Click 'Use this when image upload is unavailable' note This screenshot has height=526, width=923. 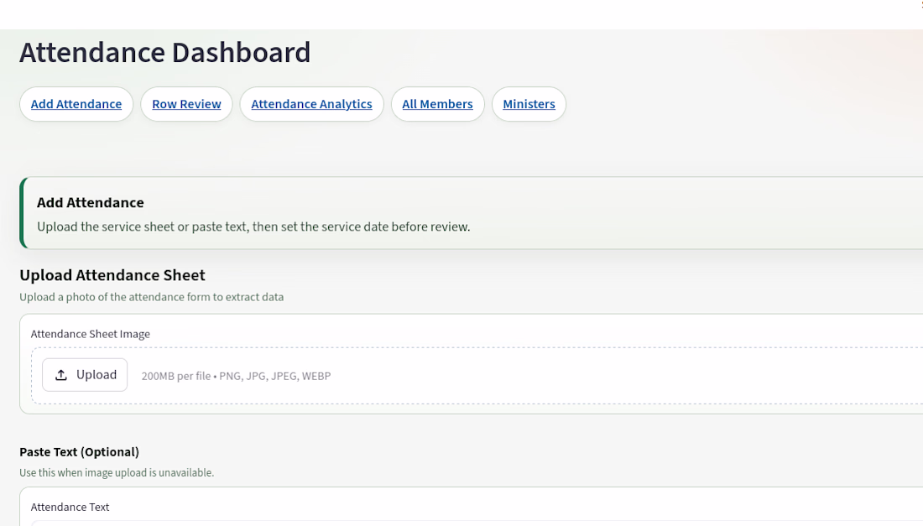[x=117, y=472]
